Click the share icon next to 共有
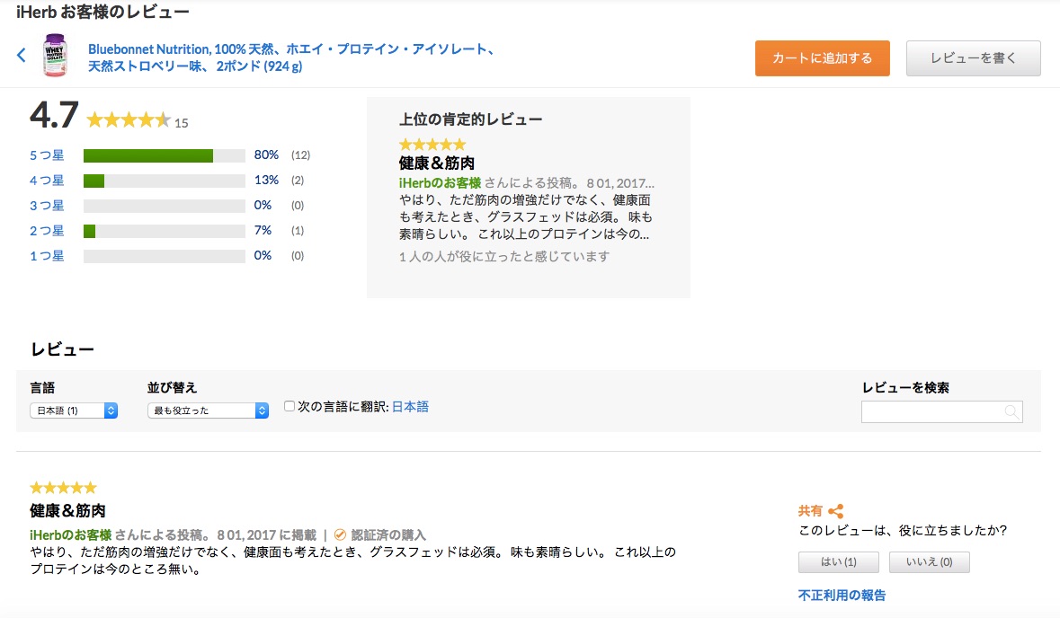Viewport: 1060px width, 618px height. (835, 511)
